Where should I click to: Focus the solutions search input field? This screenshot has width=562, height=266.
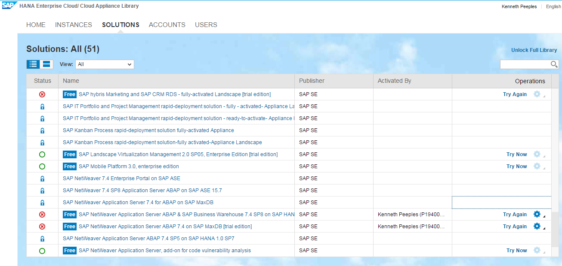pyautogui.click(x=525, y=64)
